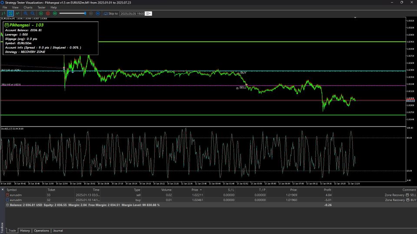Image resolution: width=417 pixels, height=234 pixels.
Task: Click the Strategy : RECOVERY ZONE label
Action: coord(25,52)
